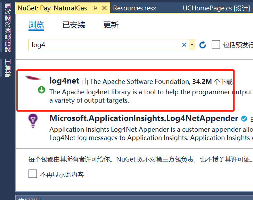Image resolution: width=253 pixels, height=200 pixels.
Task: Click the green download arrow on log4net
Action: point(41,90)
